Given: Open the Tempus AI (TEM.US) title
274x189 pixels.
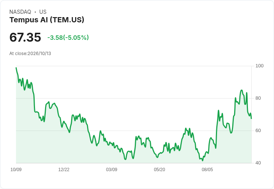Looking at the screenshot, I should pyautogui.click(x=47, y=20).
